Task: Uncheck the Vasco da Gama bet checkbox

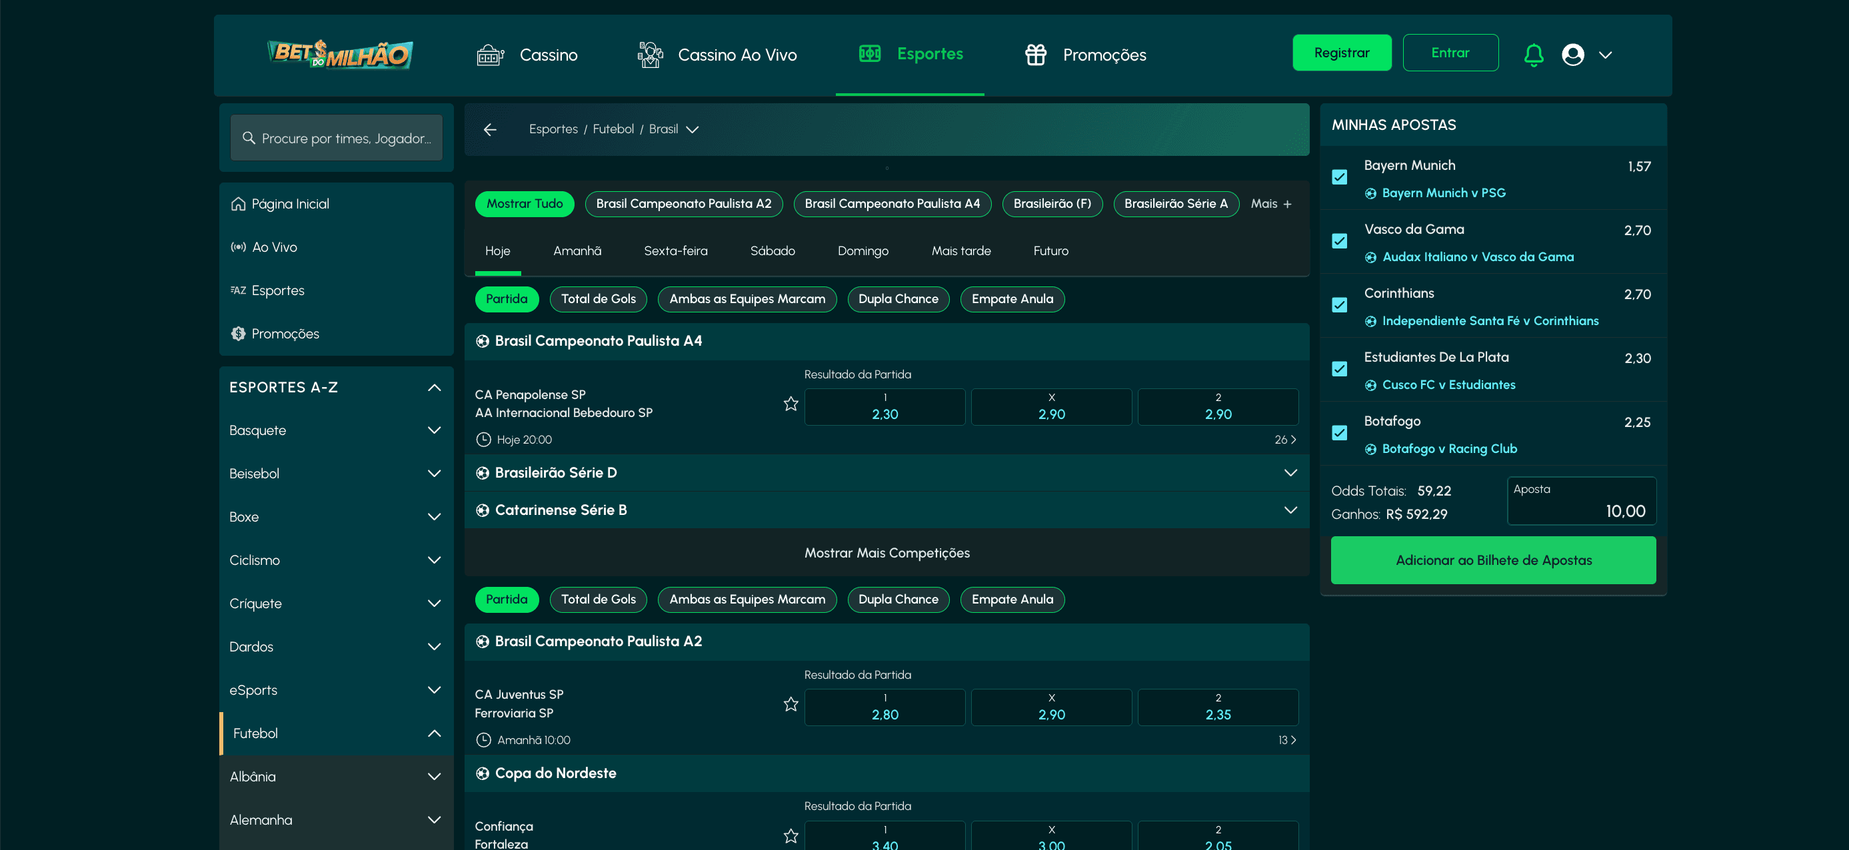Action: click(1338, 241)
